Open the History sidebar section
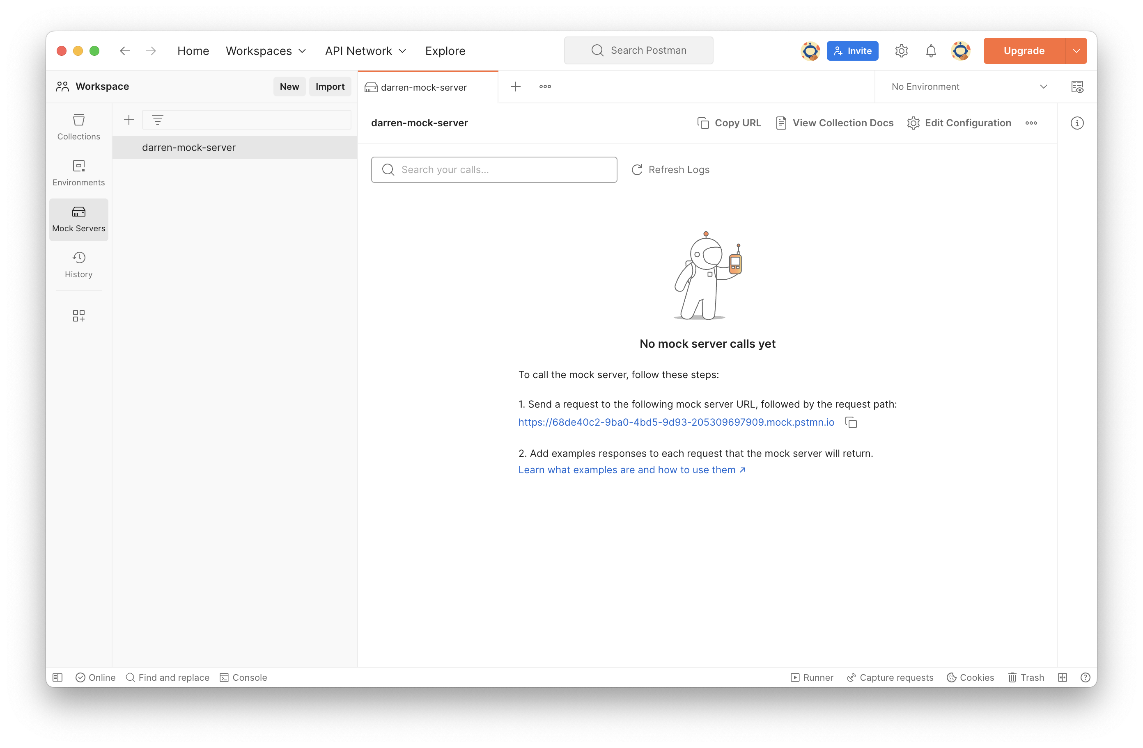Image resolution: width=1143 pixels, height=748 pixels. click(x=78, y=265)
